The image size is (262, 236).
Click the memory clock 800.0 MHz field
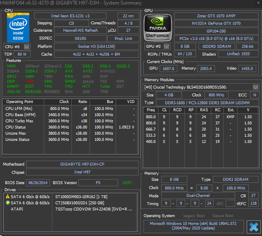[x=174, y=188]
